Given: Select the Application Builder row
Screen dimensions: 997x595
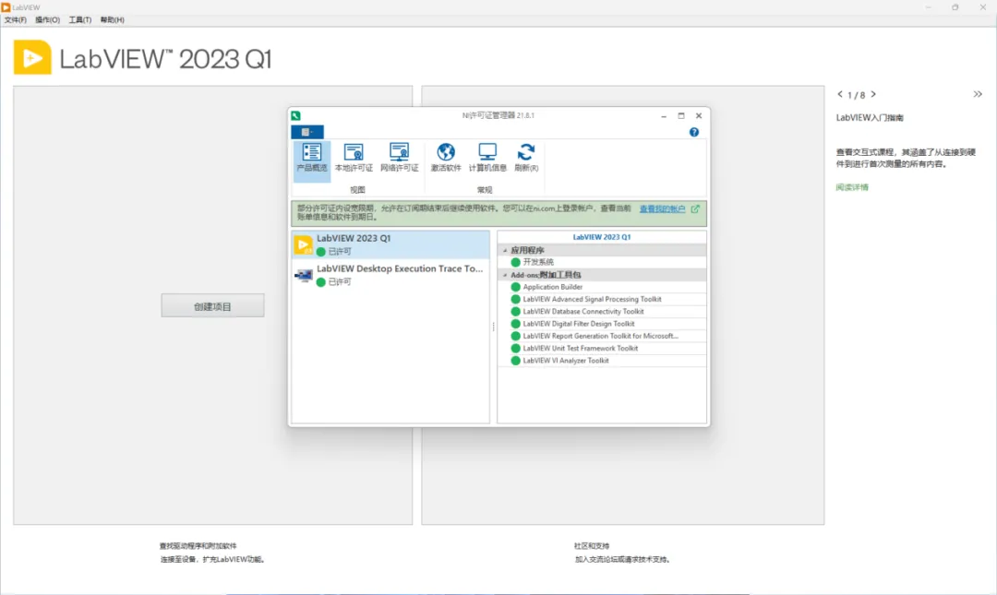Looking at the screenshot, I should coord(602,287).
